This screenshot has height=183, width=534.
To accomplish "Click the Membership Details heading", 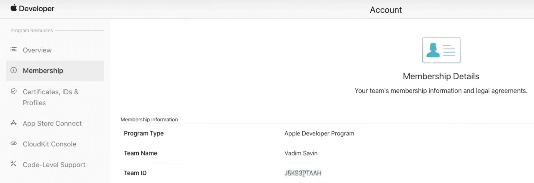I will click(x=441, y=76).
